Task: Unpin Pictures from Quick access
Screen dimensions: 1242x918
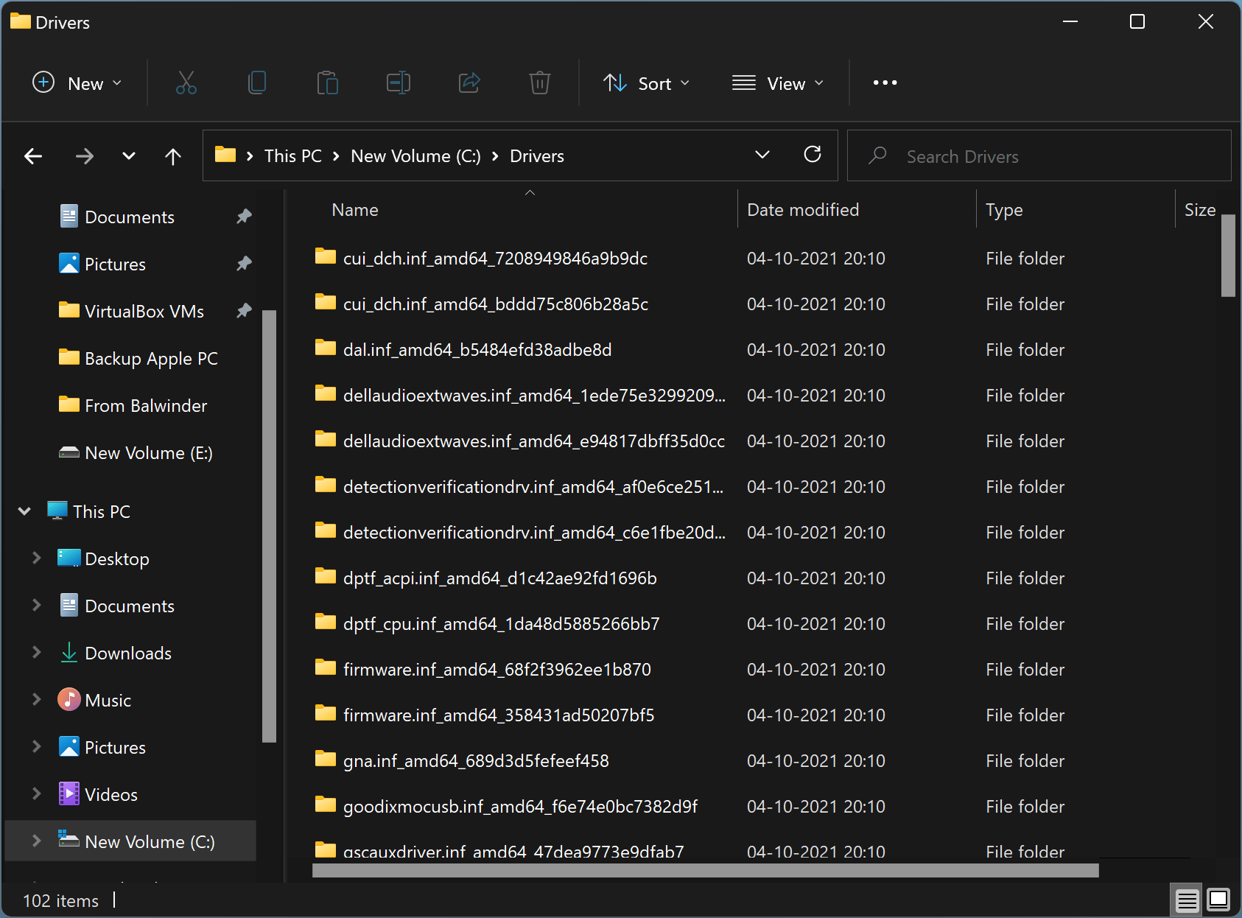Action: tap(244, 264)
